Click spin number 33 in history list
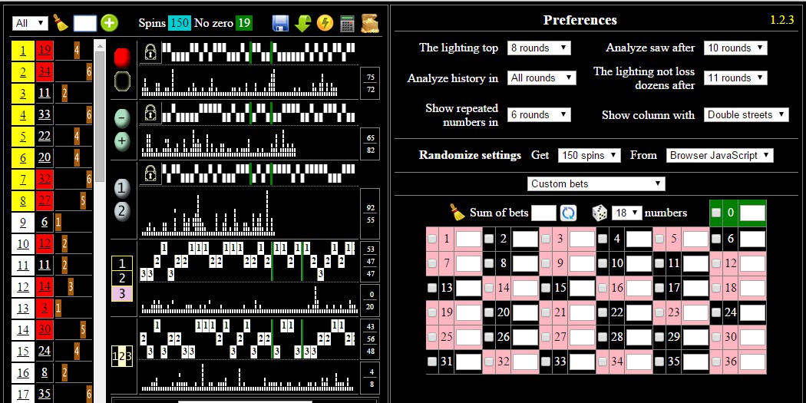The height and width of the screenshot is (403, 806). point(45,114)
